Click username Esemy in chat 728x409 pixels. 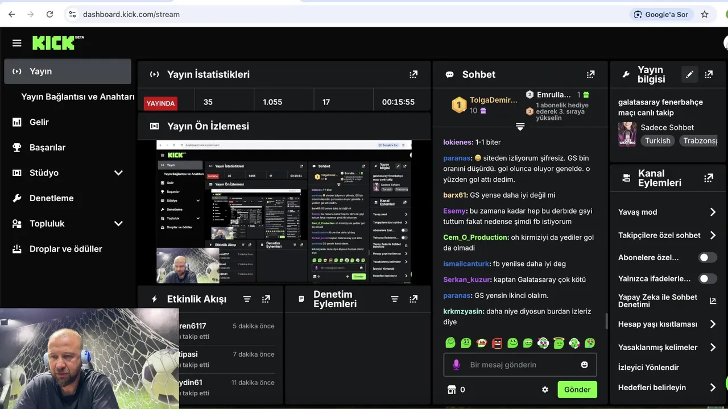pyautogui.click(x=455, y=211)
